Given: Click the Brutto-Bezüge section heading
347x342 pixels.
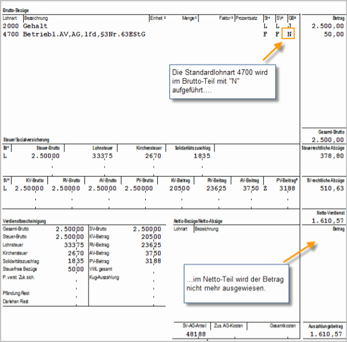Looking at the screenshot, I should point(16,10).
